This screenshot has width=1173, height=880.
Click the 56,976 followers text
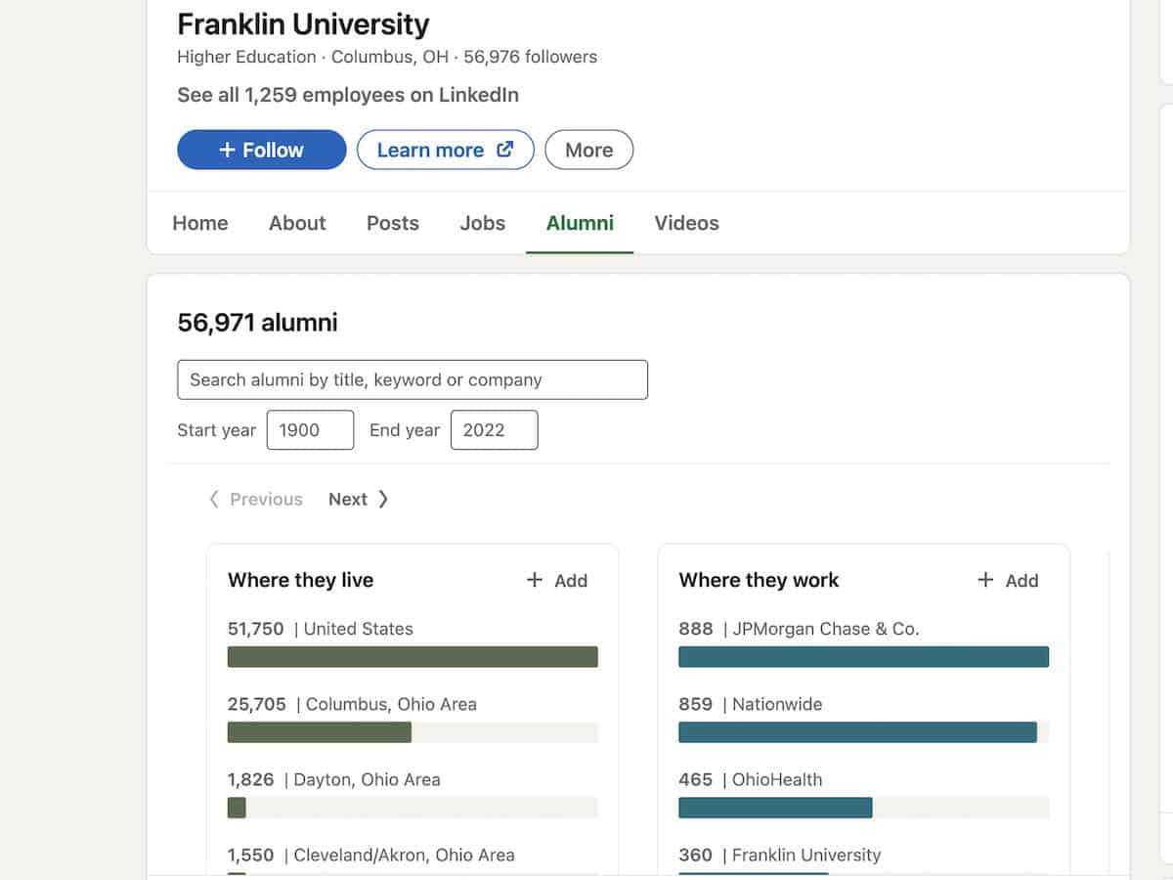pos(531,57)
